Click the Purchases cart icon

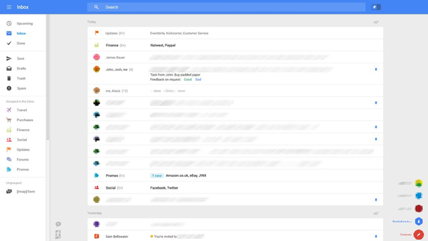(x=9, y=120)
